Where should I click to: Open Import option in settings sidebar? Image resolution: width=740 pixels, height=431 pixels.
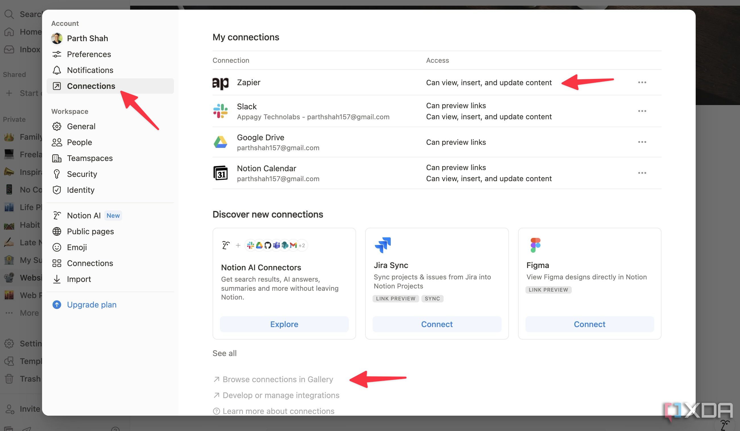(x=110, y=279)
